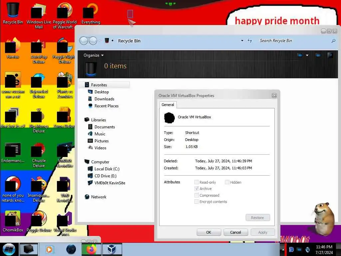Select 'some russian ran a rat' desktop icon

[13, 85]
